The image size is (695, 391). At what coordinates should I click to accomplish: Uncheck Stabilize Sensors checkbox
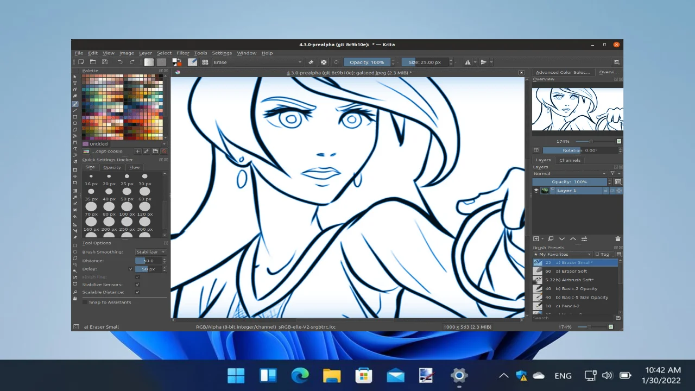137,285
